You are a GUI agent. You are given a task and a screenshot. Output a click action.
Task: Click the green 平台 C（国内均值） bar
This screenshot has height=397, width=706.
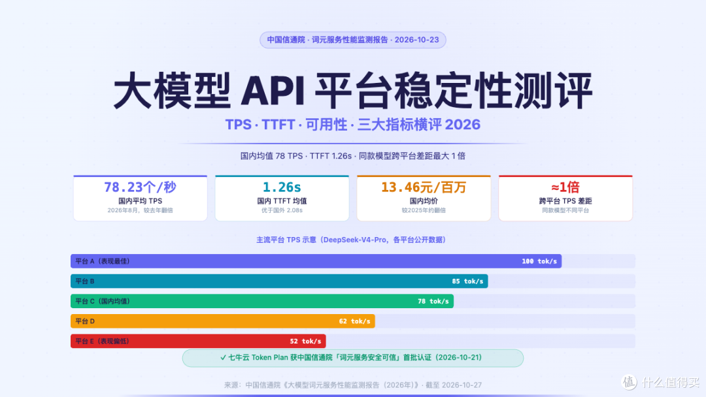[x=262, y=301]
